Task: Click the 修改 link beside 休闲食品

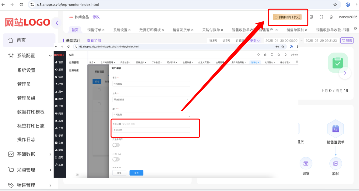Action: pyautogui.click(x=96, y=17)
